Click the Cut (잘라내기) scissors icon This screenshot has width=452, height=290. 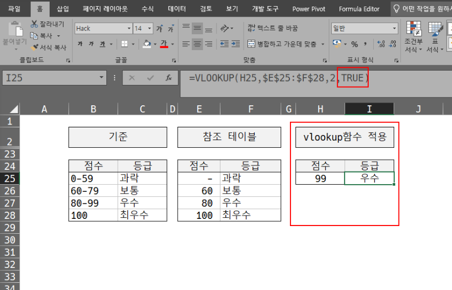coord(34,24)
